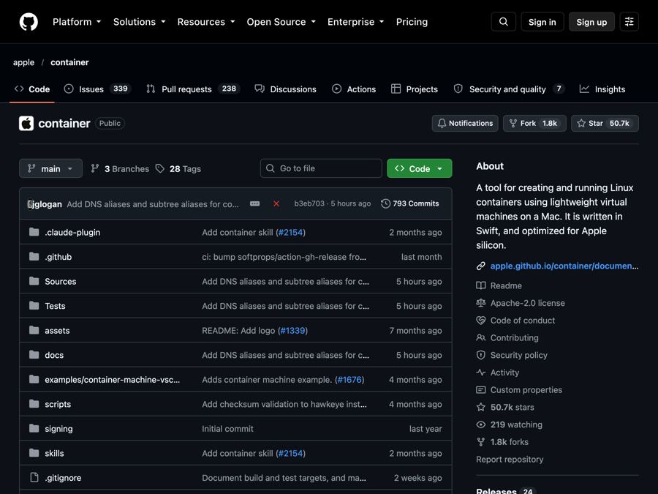Image resolution: width=658 pixels, height=494 pixels.
Task: Expand the green Code dropdown button
Action: click(x=419, y=168)
